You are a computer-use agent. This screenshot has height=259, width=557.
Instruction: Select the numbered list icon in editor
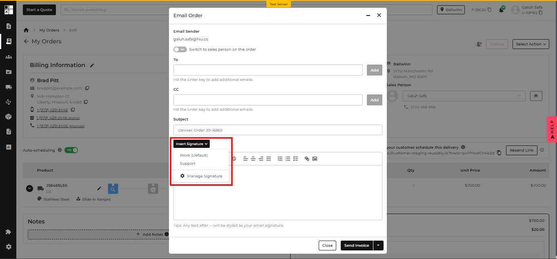[280, 159]
